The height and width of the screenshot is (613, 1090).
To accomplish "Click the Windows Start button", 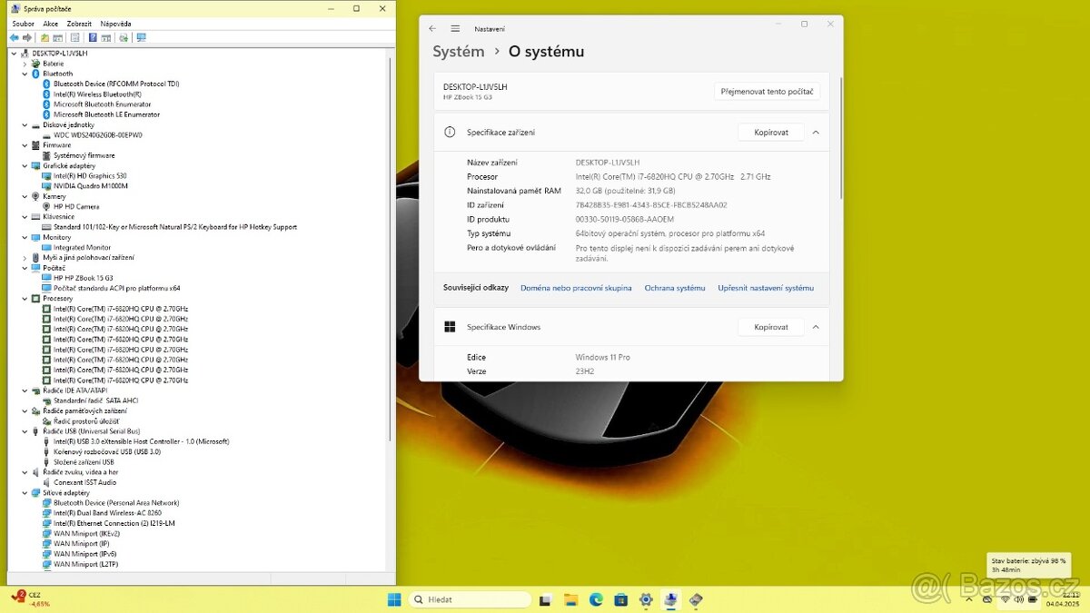I will click(395, 599).
